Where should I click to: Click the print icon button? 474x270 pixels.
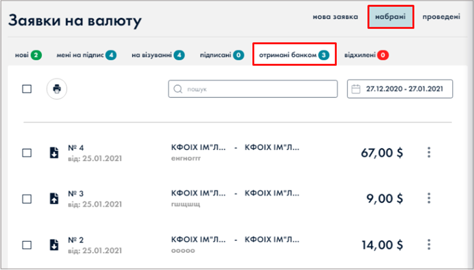[x=57, y=89]
